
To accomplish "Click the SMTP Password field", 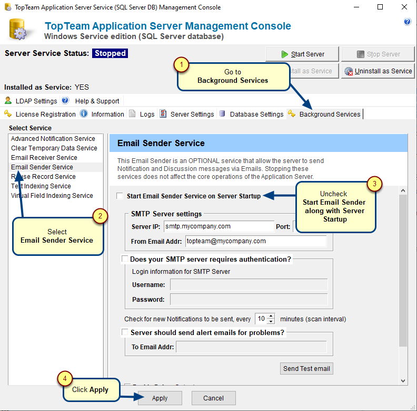I will tap(249, 299).
